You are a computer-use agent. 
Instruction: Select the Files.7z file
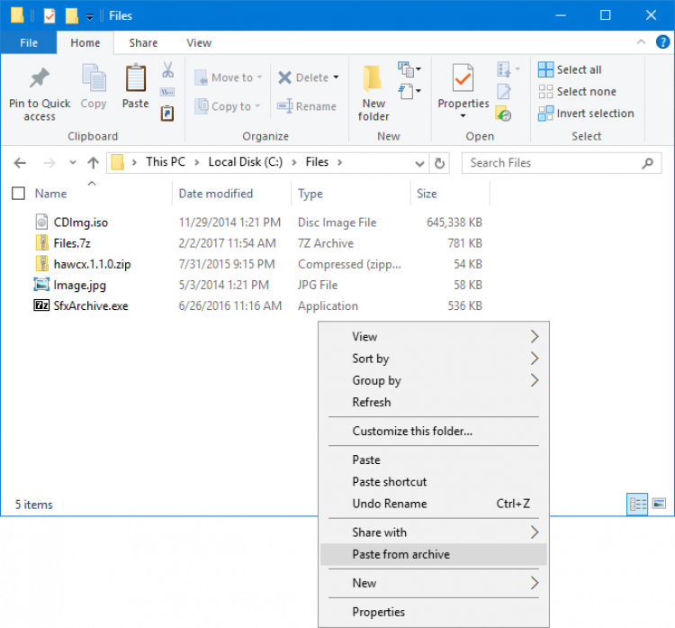pyautogui.click(x=72, y=243)
